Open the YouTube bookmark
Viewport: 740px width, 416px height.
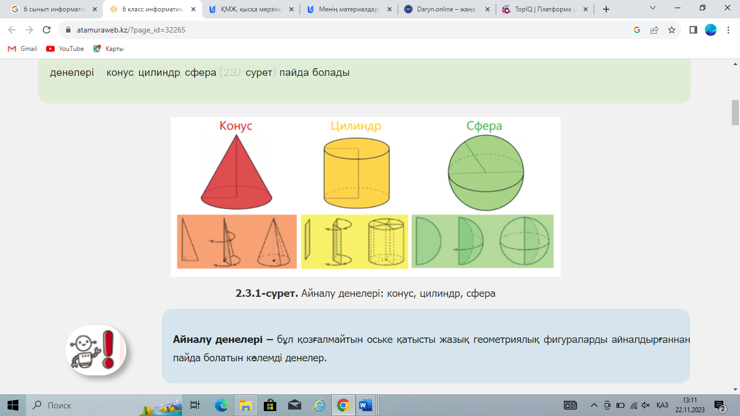65,49
